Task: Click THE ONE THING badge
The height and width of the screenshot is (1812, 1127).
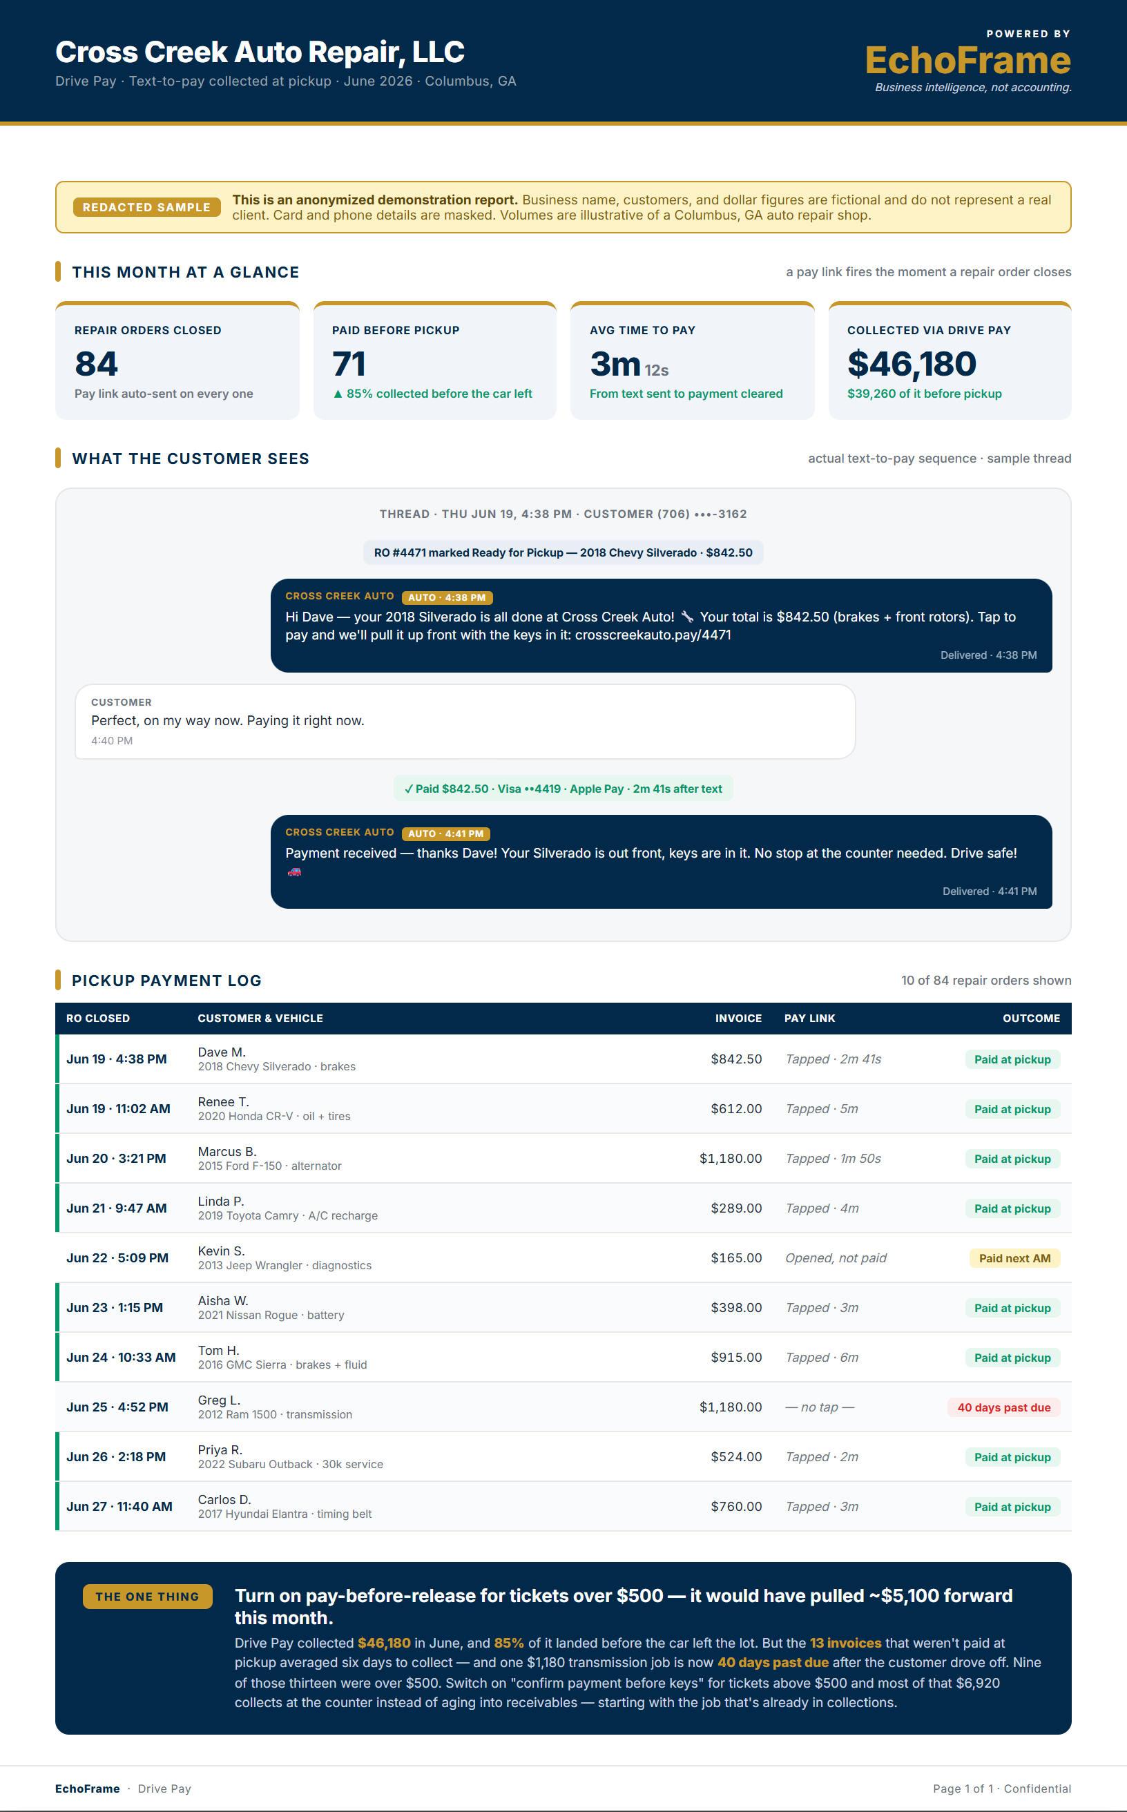Action: point(147,1597)
